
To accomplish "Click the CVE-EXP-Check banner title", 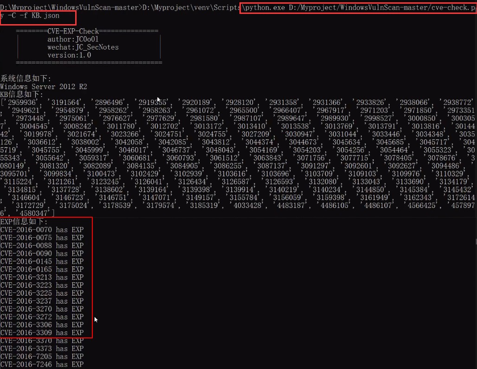I will click(x=73, y=32).
